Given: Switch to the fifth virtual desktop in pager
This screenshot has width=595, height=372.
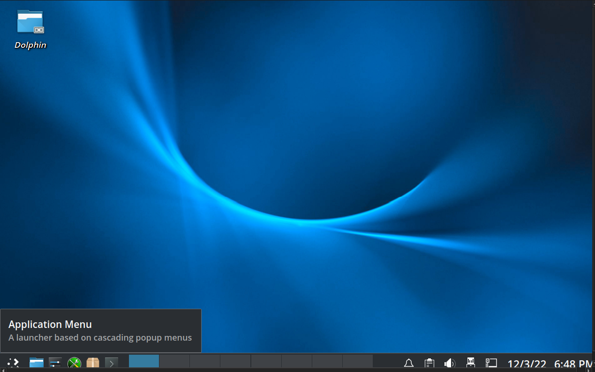Looking at the screenshot, I should [x=266, y=361].
